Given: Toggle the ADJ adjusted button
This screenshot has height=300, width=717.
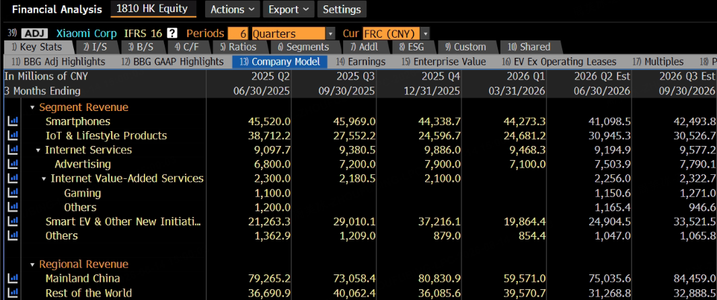Looking at the screenshot, I should pyautogui.click(x=34, y=34).
